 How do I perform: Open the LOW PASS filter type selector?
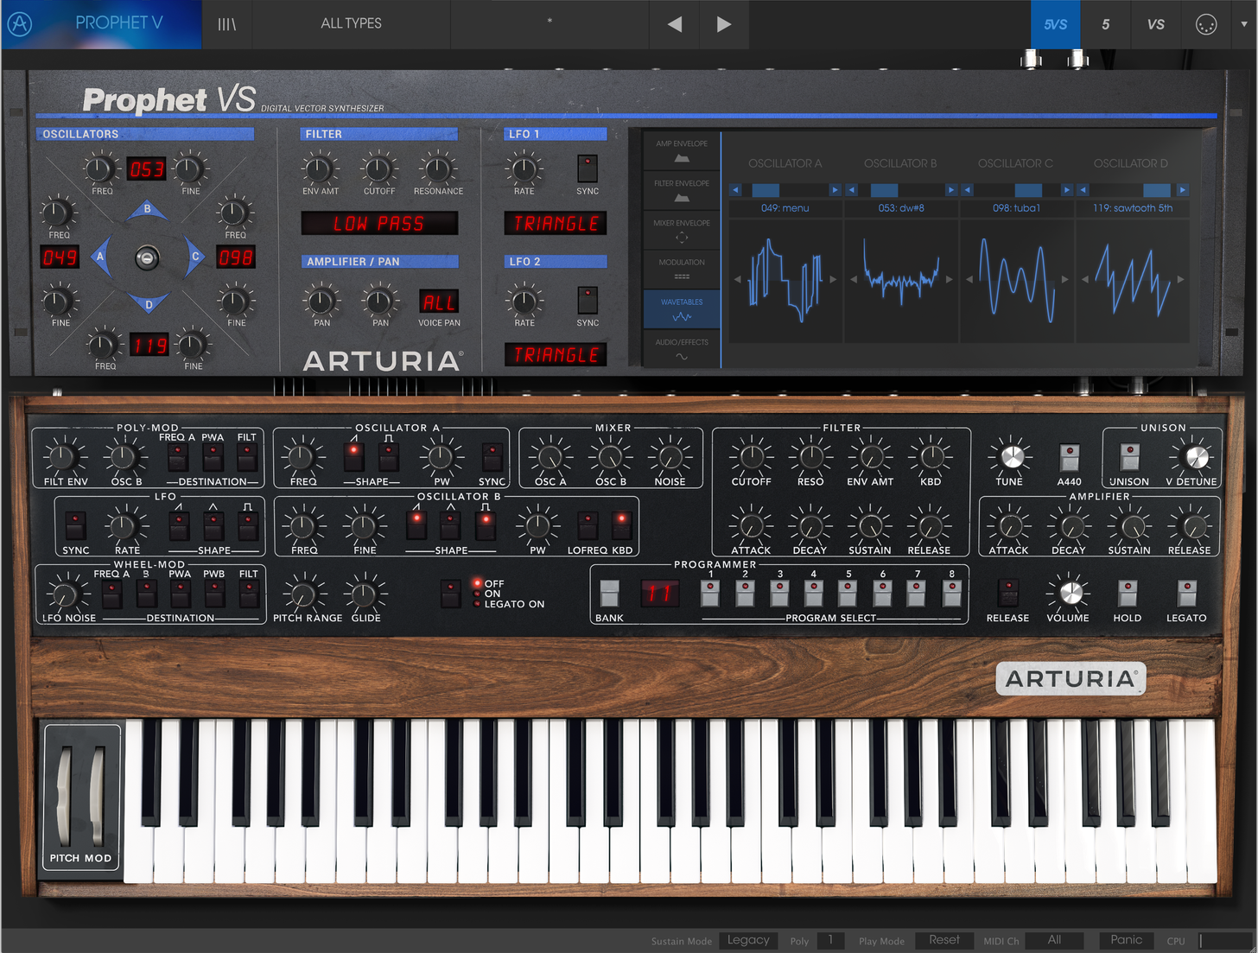[x=378, y=224]
